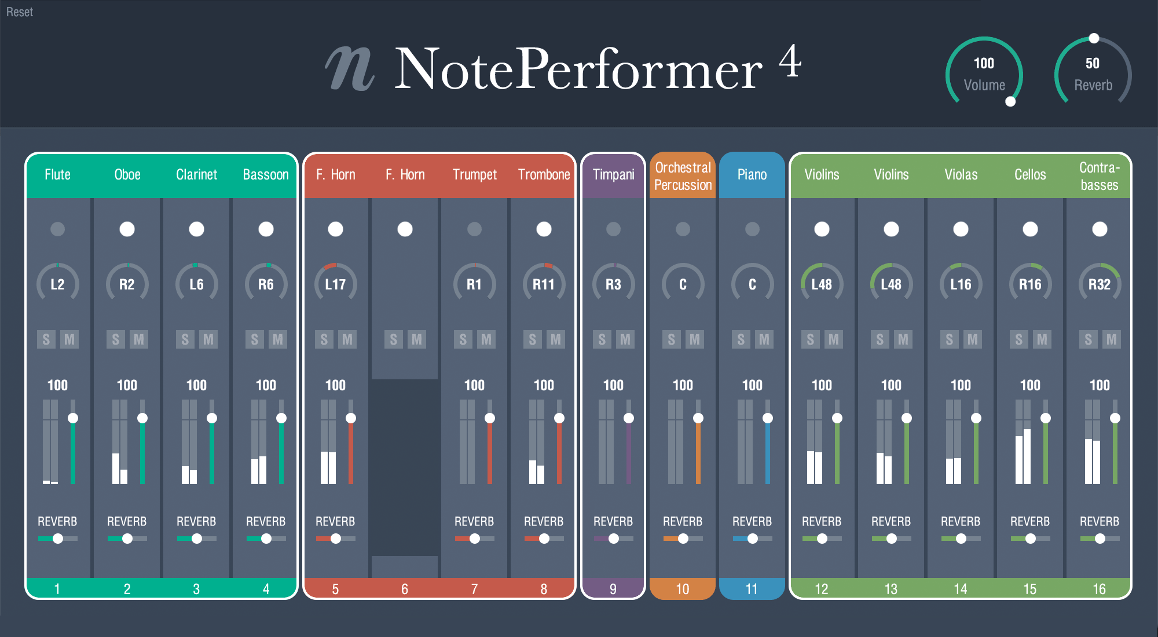Mute the channel 13 Violins
The height and width of the screenshot is (637, 1158).
point(903,339)
